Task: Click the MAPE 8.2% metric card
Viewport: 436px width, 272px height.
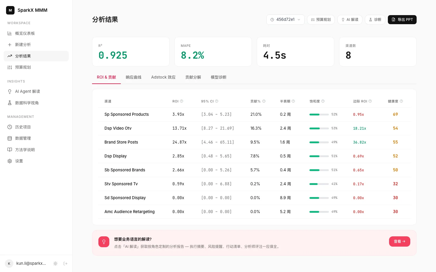Action: pos(213,52)
